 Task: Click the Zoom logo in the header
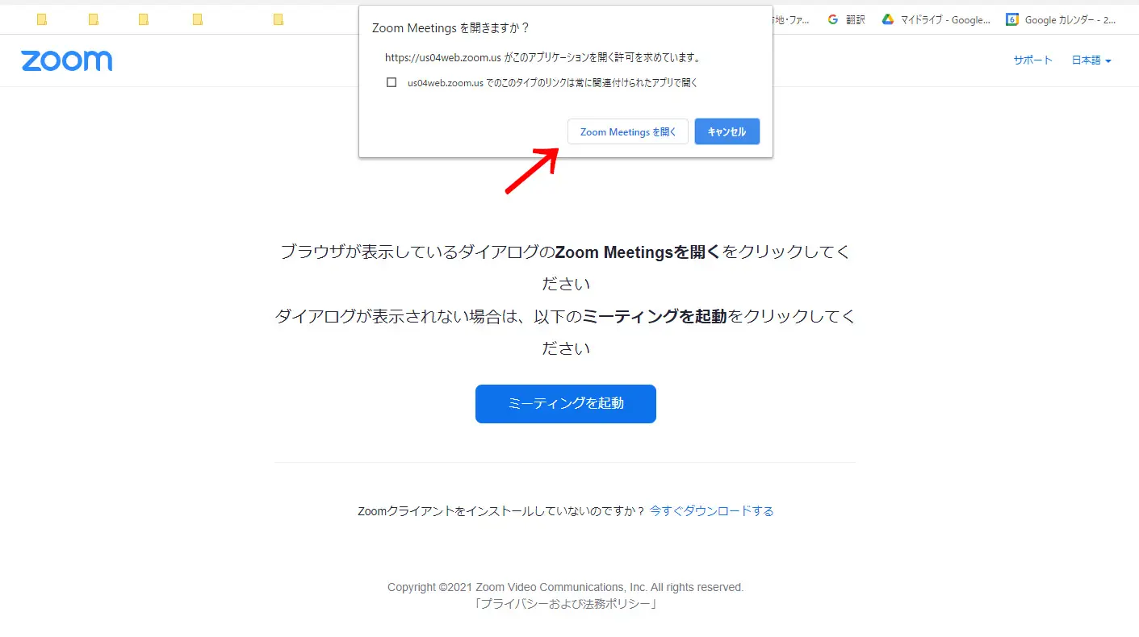[66, 60]
